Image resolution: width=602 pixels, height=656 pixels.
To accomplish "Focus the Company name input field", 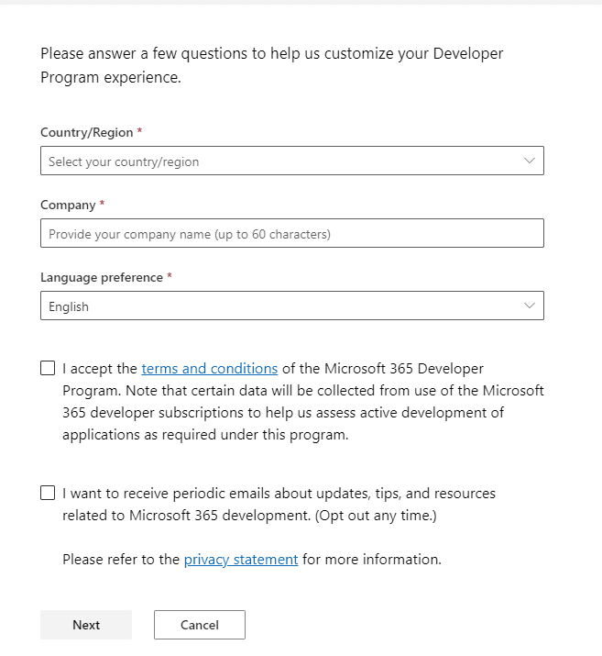I will [x=292, y=233].
